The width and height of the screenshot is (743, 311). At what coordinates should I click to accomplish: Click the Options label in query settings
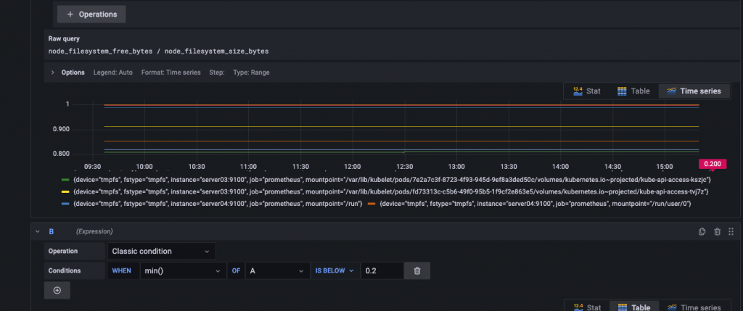coord(73,72)
